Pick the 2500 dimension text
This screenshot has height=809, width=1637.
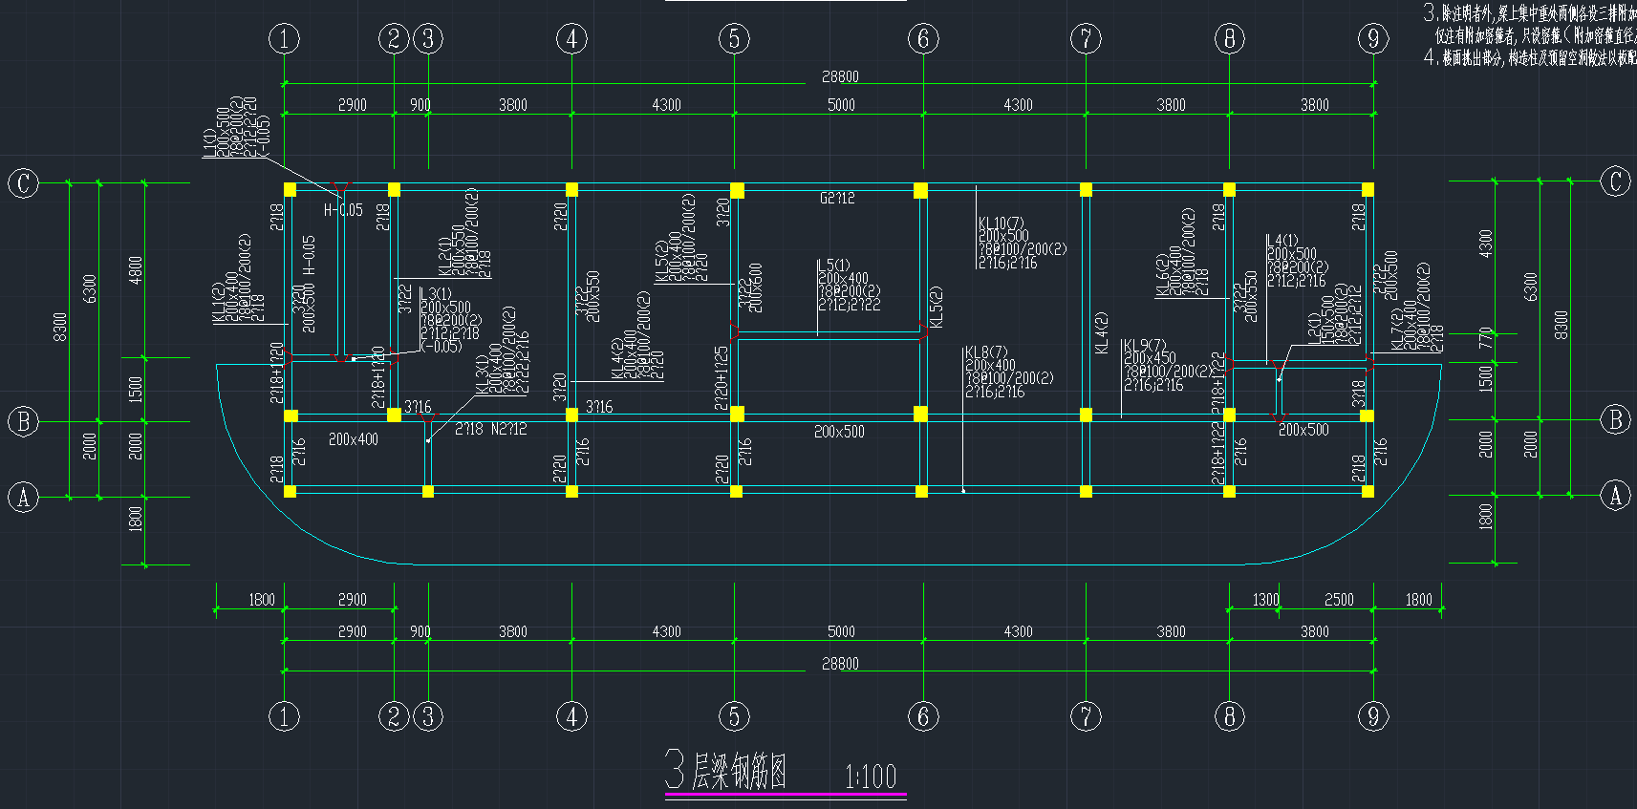point(1339,600)
